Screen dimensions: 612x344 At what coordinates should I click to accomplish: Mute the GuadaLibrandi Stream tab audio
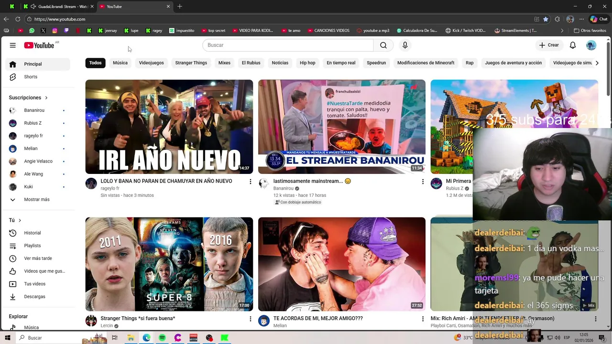pyautogui.click(x=33, y=7)
